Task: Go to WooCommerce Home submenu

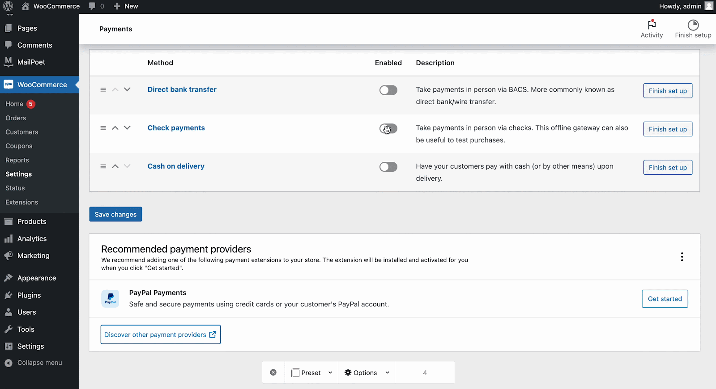Action: click(14, 104)
